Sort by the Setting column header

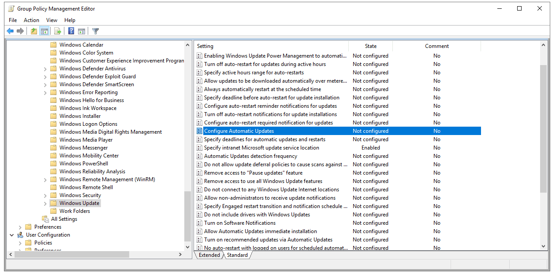click(x=271, y=46)
